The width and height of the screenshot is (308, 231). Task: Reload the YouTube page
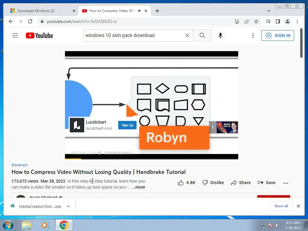pyautogui.click(x=30, y=21)
